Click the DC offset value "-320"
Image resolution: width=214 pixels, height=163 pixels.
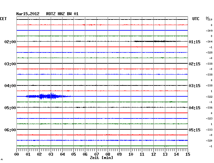209,141
